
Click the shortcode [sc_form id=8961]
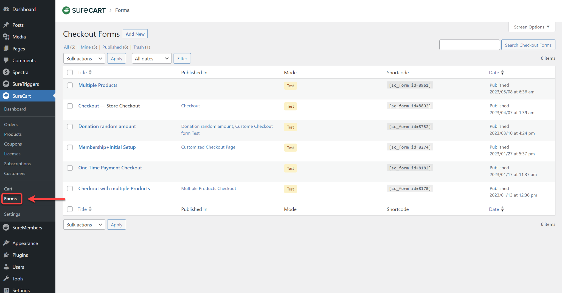coord(410,85)
